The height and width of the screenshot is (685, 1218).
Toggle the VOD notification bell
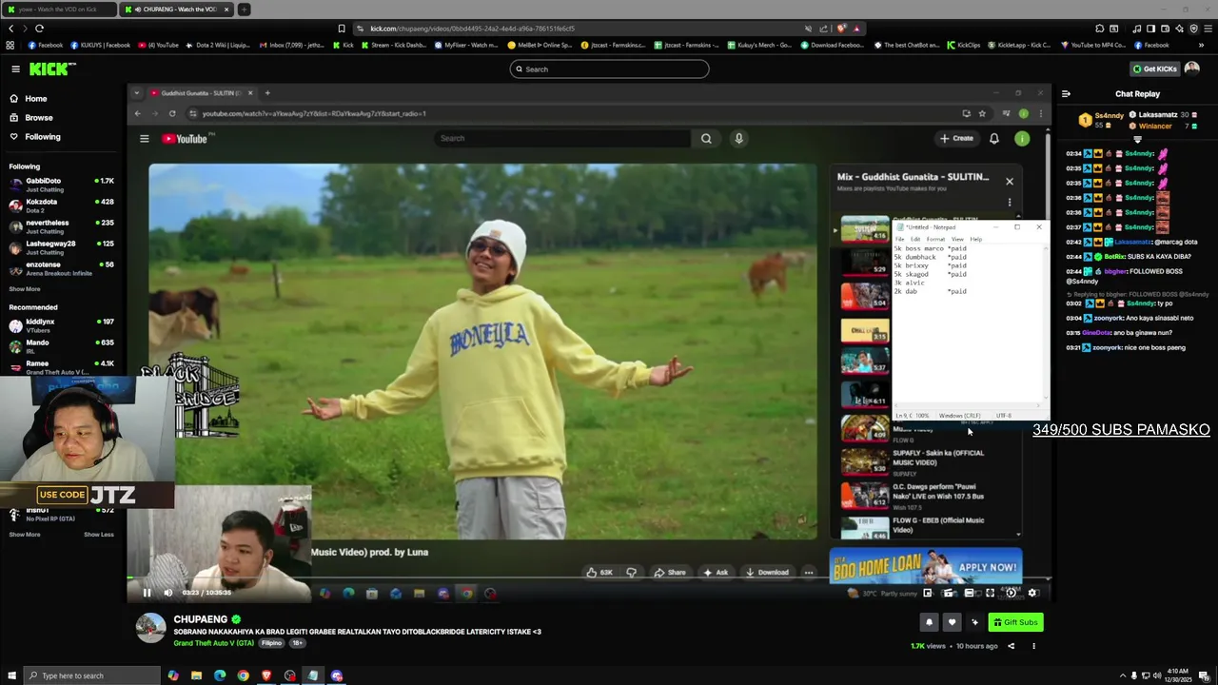pos(929,622)
